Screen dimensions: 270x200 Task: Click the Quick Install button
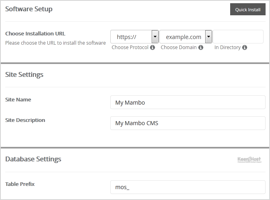pos(247,10)
